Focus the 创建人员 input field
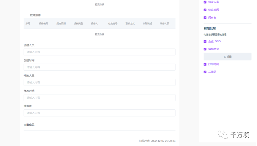Image resolution: width=257 pixels, height=146 pixels. [99, 52]
